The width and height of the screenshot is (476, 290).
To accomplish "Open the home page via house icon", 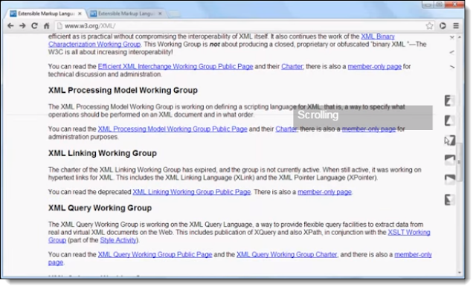I will tap(46, 26).
